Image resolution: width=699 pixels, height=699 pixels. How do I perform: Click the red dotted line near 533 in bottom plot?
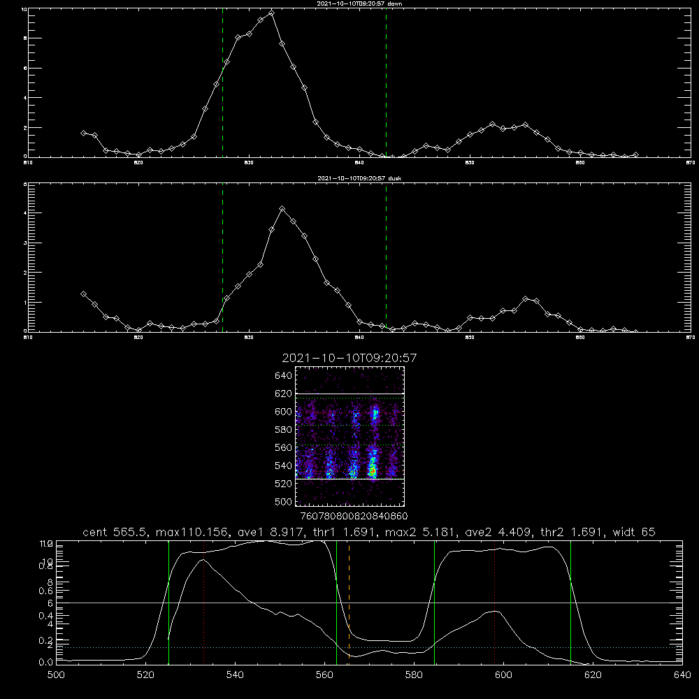pos(203,603)
